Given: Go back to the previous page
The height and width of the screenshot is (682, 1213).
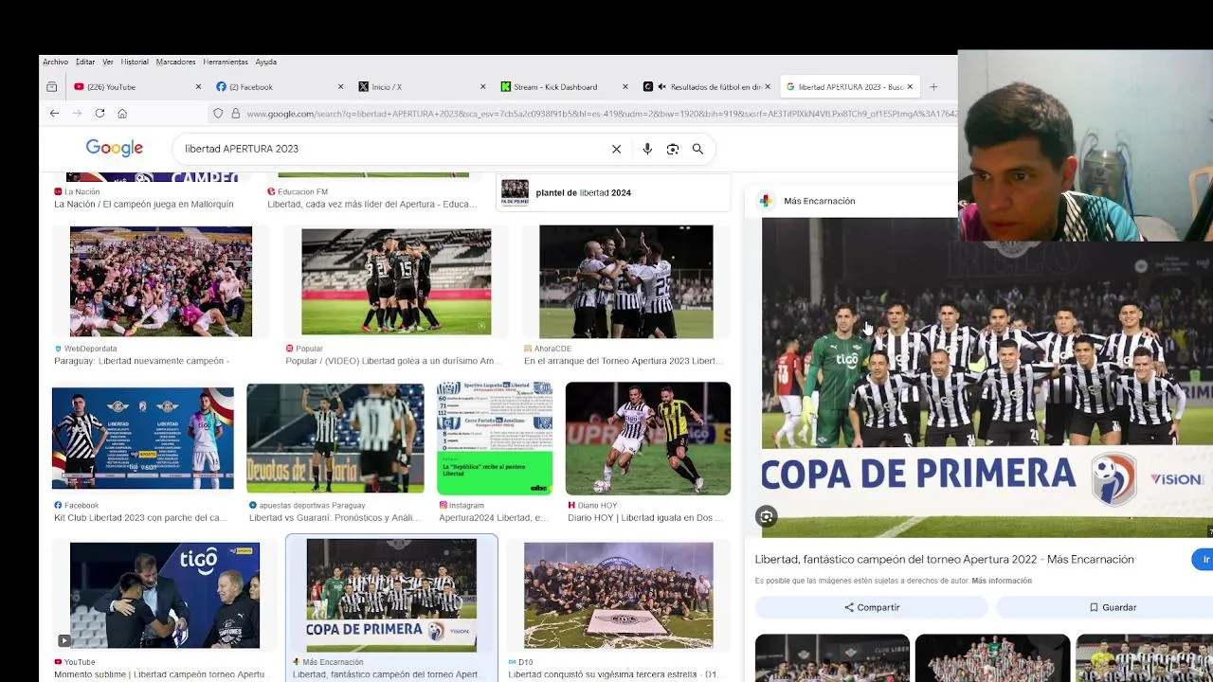Looking at the screenshot, I should [54, 113].
